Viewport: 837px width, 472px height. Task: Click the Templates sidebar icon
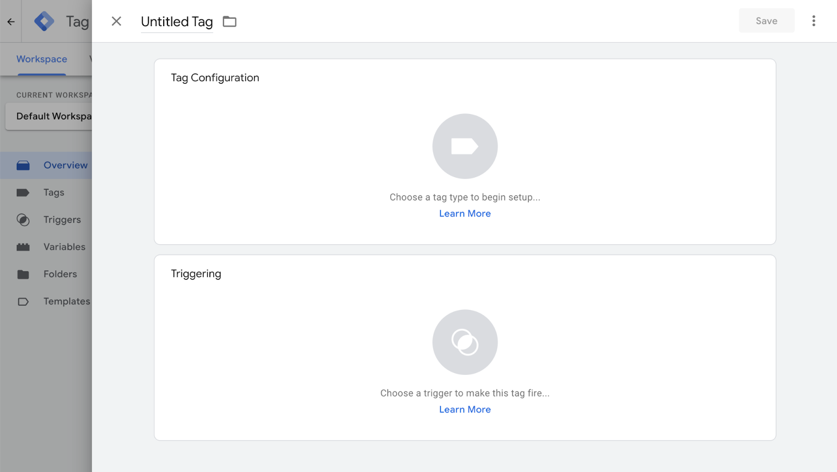[x=23, y=302]
